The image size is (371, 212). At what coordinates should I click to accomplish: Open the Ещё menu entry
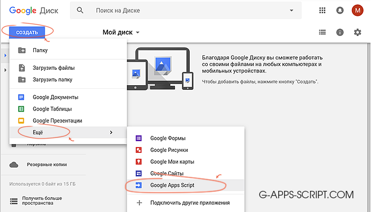68,133
